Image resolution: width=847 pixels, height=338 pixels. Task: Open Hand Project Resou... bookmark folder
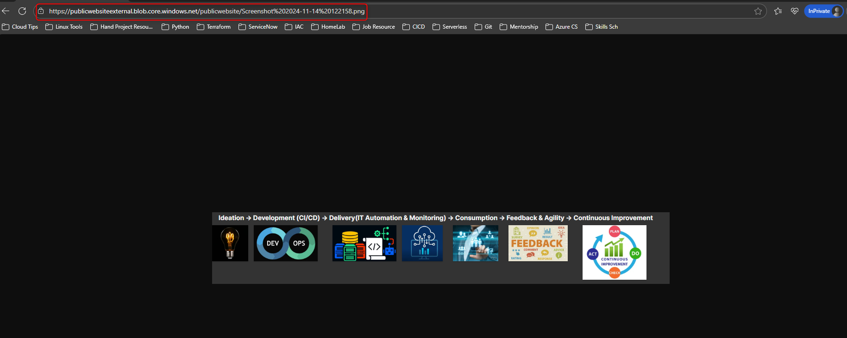(x=121, y=27)
